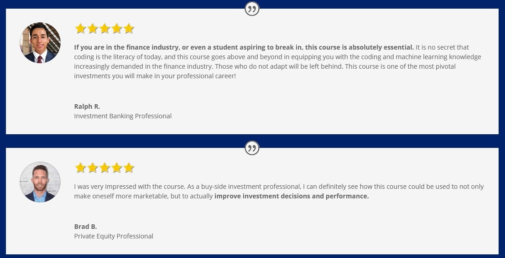Image resolution: width=505 pixels, height=258 pixels.
Task: Click Private Equity Professional title
Action: pyautogui.click(x=114, y=236)
